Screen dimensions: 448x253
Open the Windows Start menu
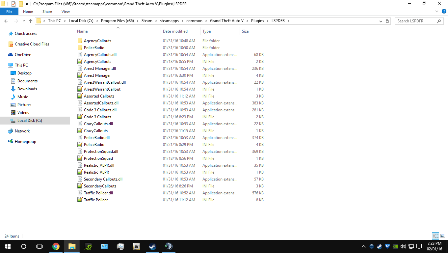8,246
